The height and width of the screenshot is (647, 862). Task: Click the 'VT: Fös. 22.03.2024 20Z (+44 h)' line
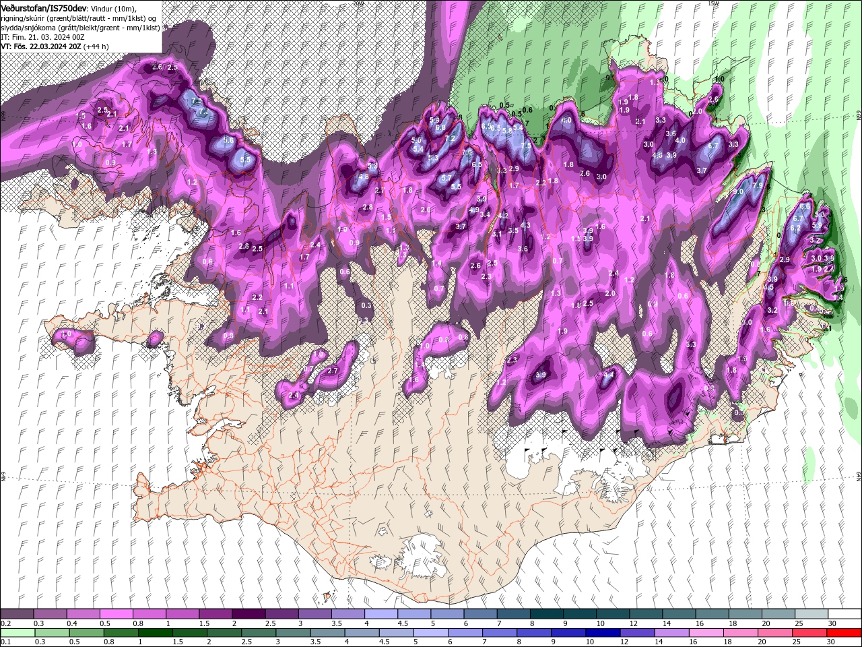click(x=55, y=47)
